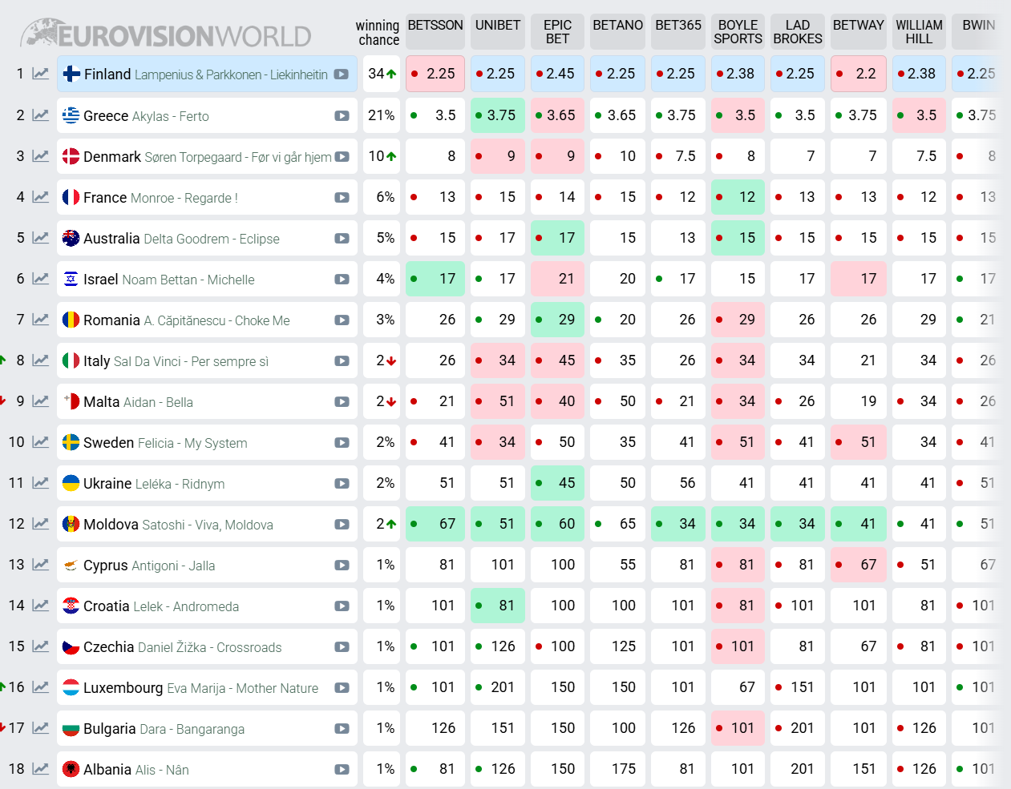1011x789 pixels.
Task: Play the video for Italy's Per sempre sì
Action: (x=342, y=361)
